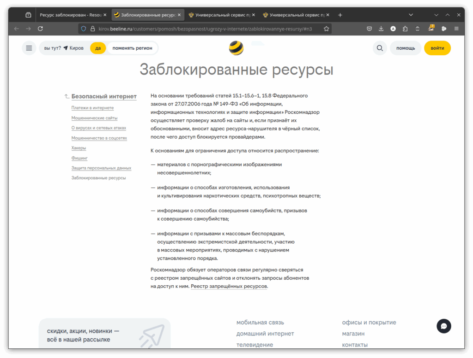The height and width of the screenshot is (358, 473).
Task: Click the toolbar extension icon left of the Firefox menu
Action: click(x=444, y=29)
